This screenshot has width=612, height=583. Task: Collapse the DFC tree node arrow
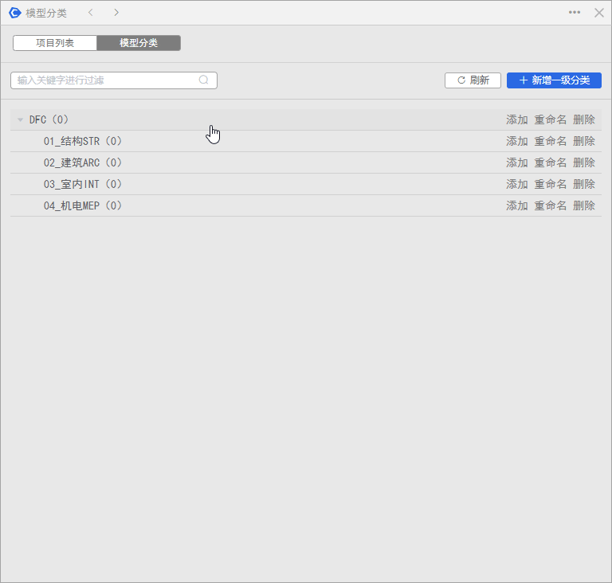(x=21, y=120)
